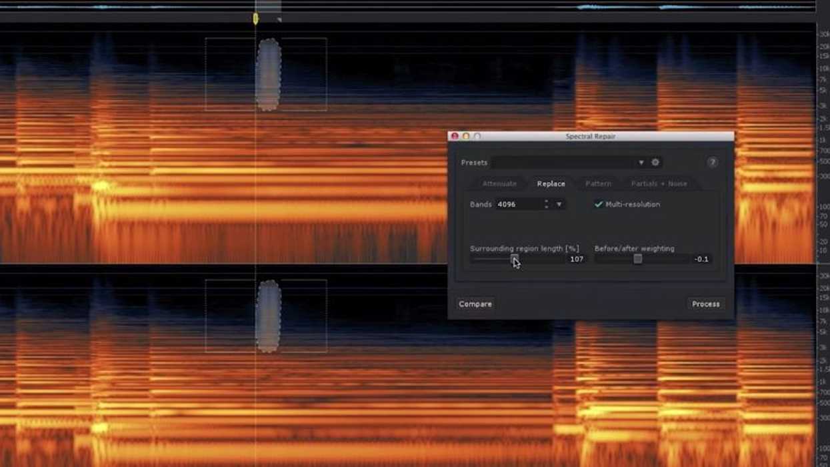
Task: Switch to the Pattern tab
Action: [598, 183]
